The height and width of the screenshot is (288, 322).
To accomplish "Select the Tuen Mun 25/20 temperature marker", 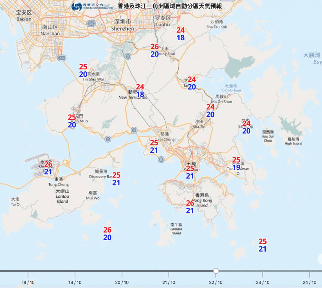I will (x=72, y=121).
